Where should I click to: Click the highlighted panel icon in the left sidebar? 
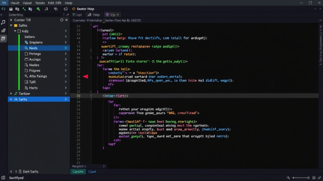(x=3, y=38)
